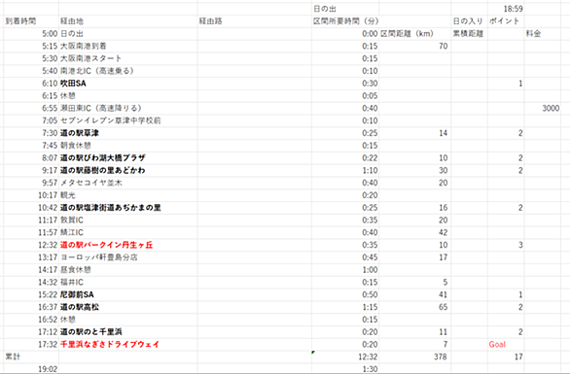Click the ヨーロッパ軒豊島分店 cell
Viewport: 570px width, 374px height.
(x=128, y=257)
